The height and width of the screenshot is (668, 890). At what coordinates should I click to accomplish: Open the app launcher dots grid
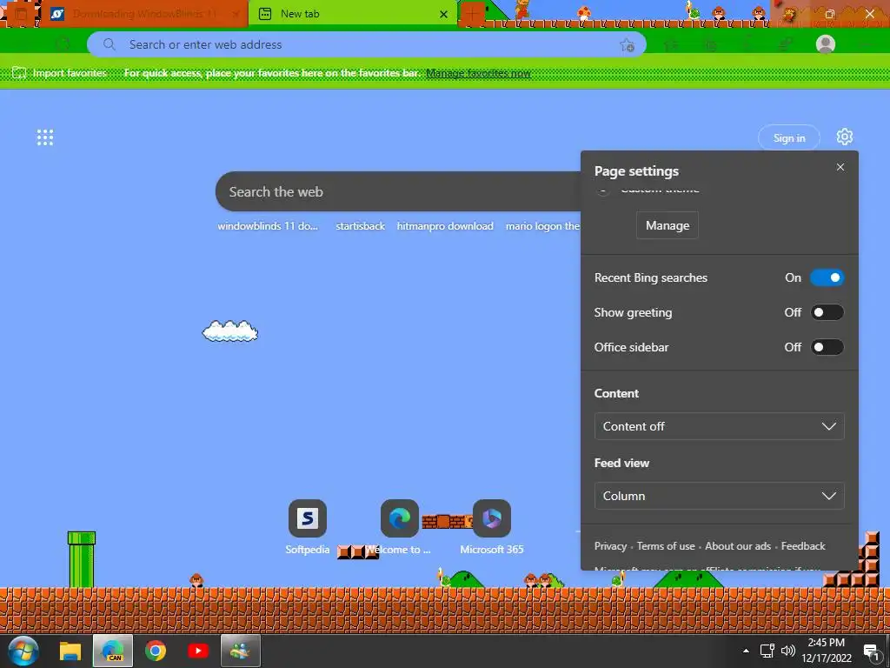coord(45,137)
